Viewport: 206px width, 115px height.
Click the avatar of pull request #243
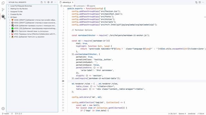[x=13, y=23]
